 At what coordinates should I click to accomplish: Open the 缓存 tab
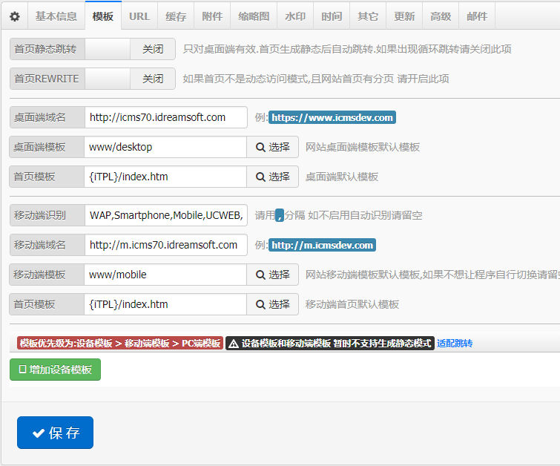click(x=176, y=16)
